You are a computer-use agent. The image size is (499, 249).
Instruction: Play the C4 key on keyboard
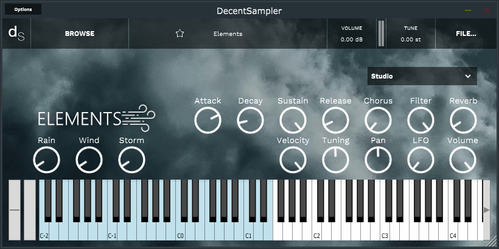click(453, 232)
